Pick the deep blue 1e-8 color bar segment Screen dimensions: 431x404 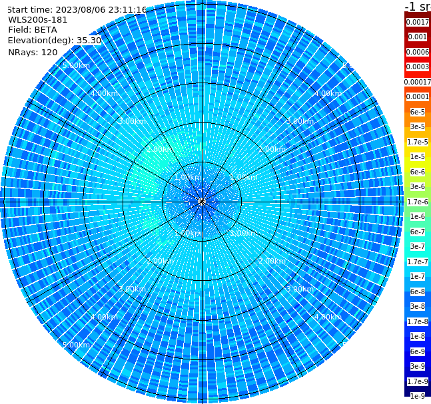click(x=418, y=336)
